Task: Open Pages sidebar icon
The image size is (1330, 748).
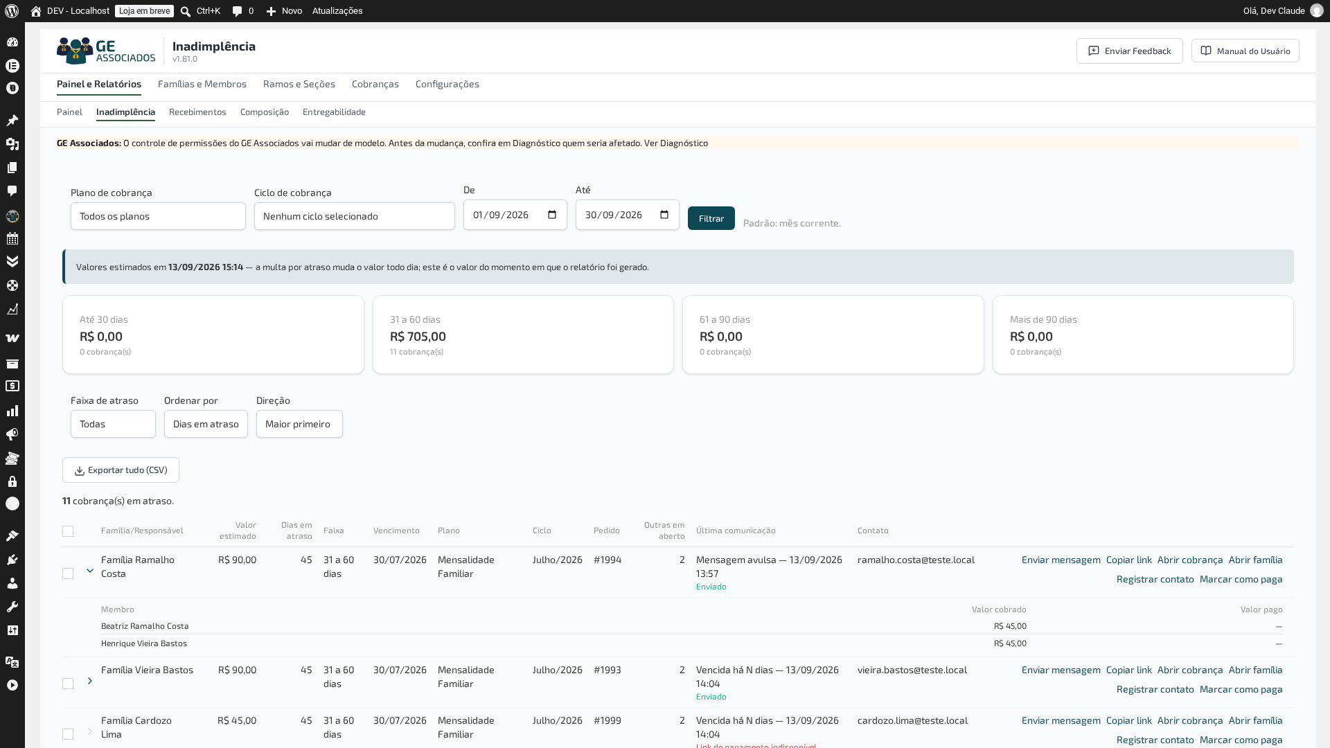Action: [12, 168]
